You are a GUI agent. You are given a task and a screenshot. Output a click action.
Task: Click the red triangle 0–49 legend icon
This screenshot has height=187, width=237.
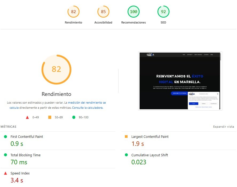(27, 117)
